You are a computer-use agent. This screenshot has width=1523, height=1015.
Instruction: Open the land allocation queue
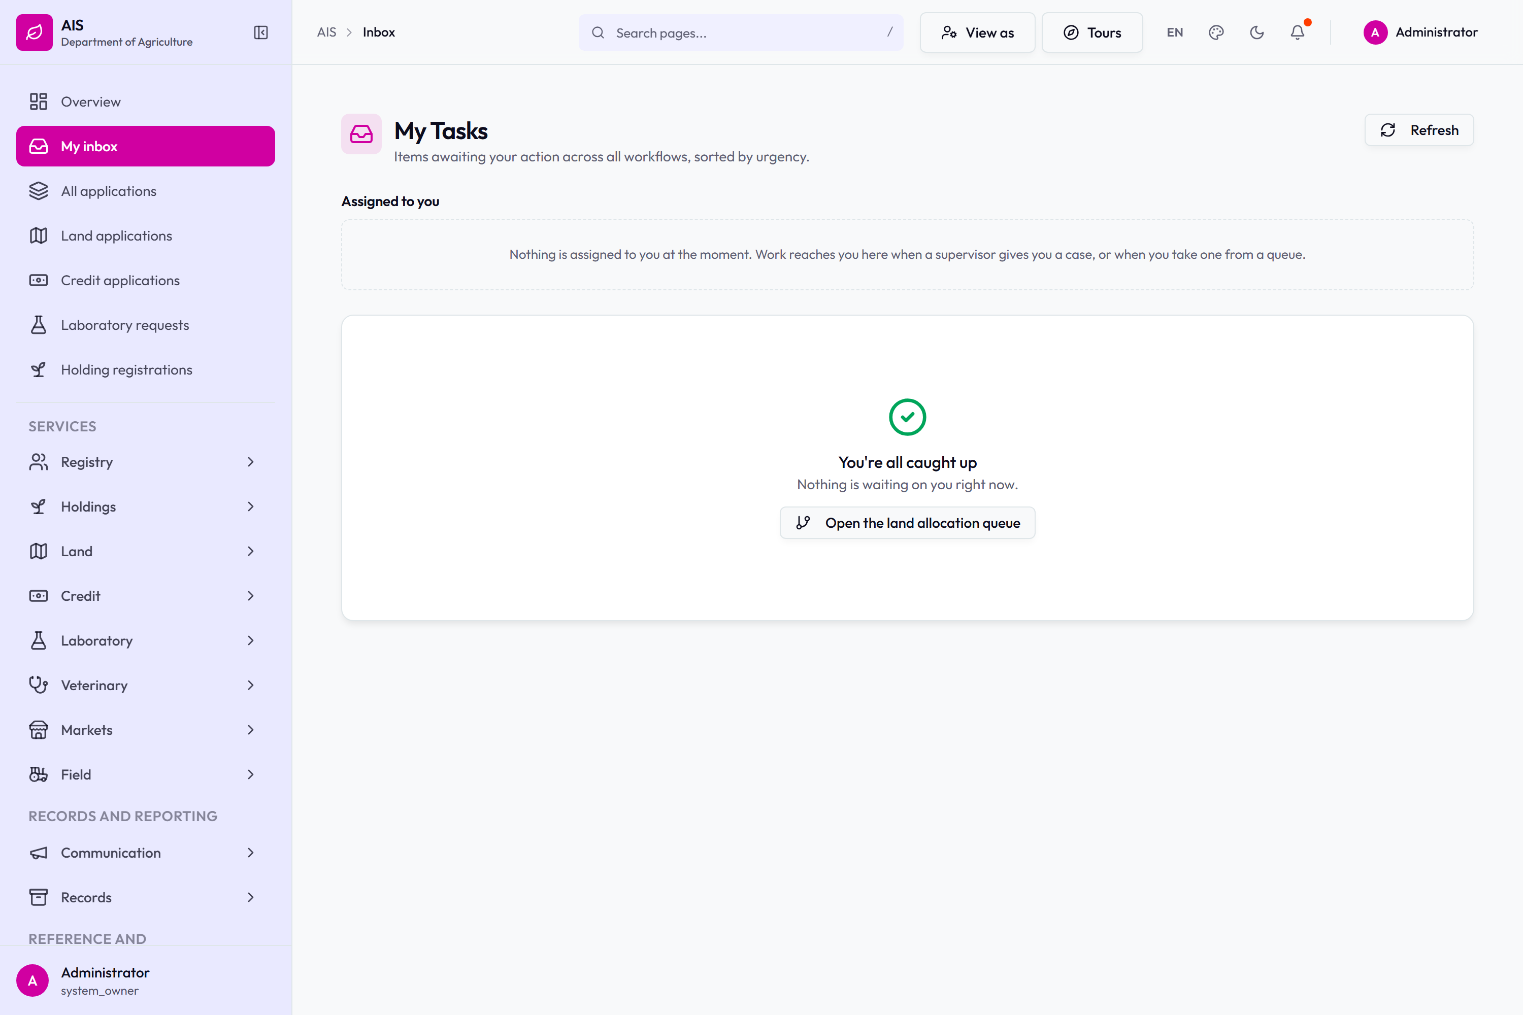coord(907,522)
